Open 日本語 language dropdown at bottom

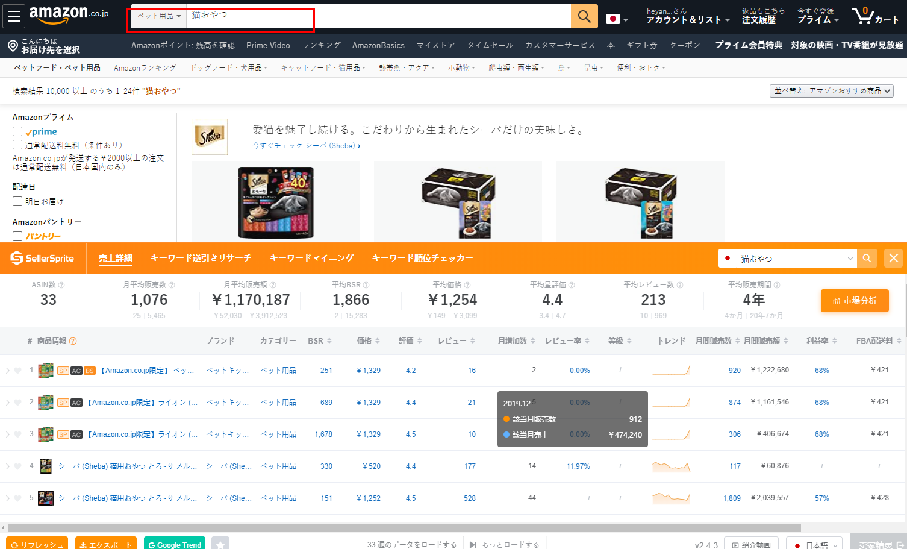tap(815, 545)
